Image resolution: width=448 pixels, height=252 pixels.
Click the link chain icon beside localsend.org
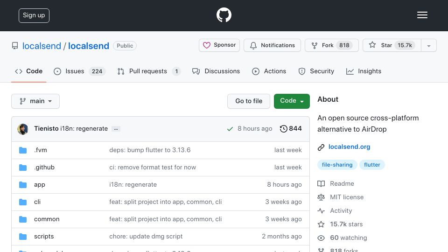tap(321, 147)
